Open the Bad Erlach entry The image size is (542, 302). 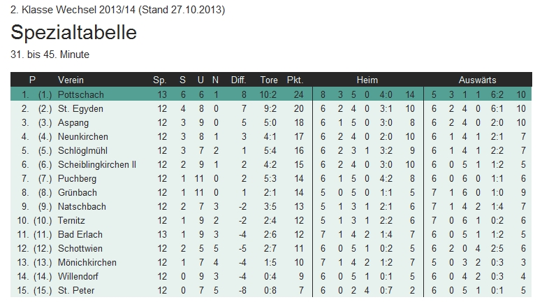click(78, 234)
